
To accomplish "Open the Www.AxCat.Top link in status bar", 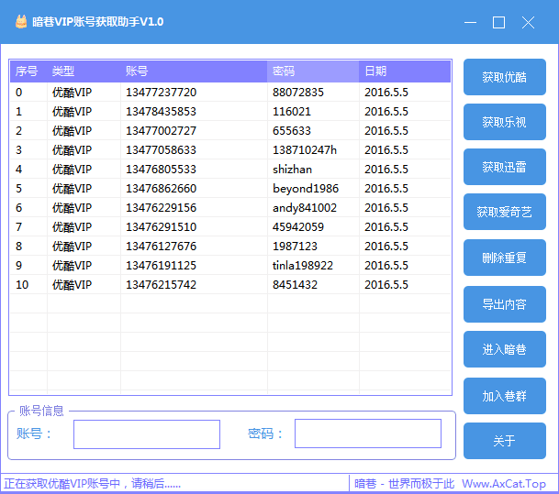I will click(504, 484).
